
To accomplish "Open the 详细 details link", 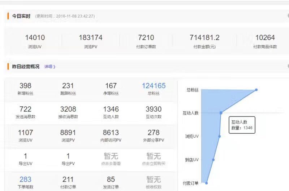I will (x=50, y=67).
